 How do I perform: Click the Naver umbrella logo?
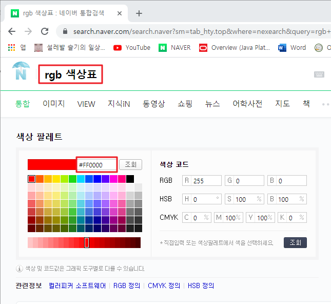[x=21, y=71]
